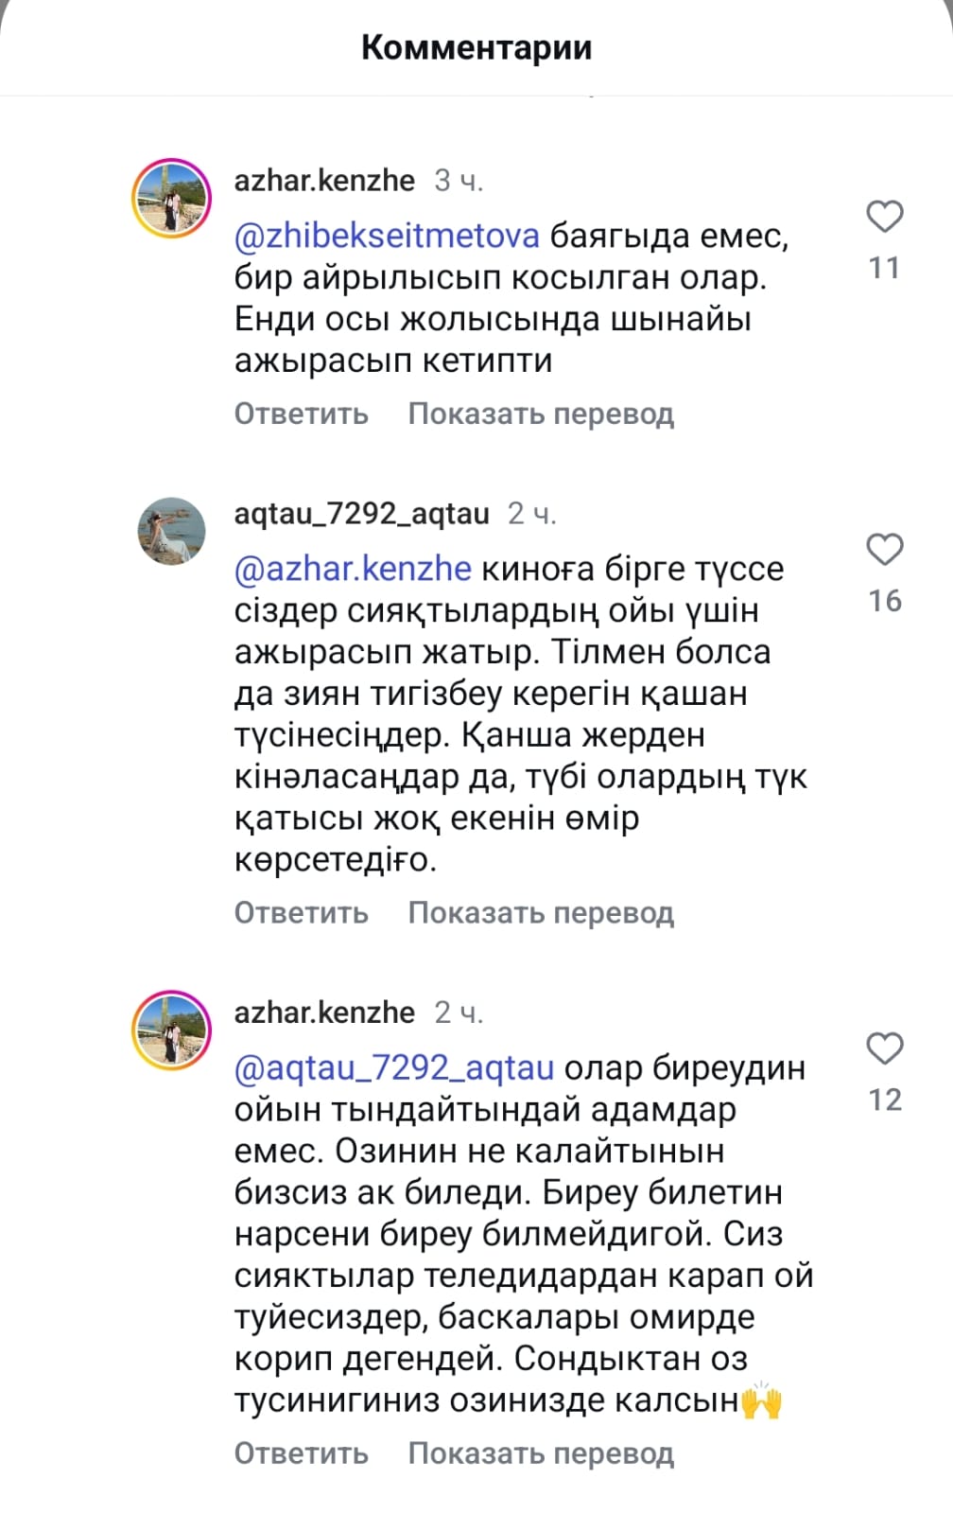Tap azhar.kenzhe's avatar on bottom comment

point(171,1030)
